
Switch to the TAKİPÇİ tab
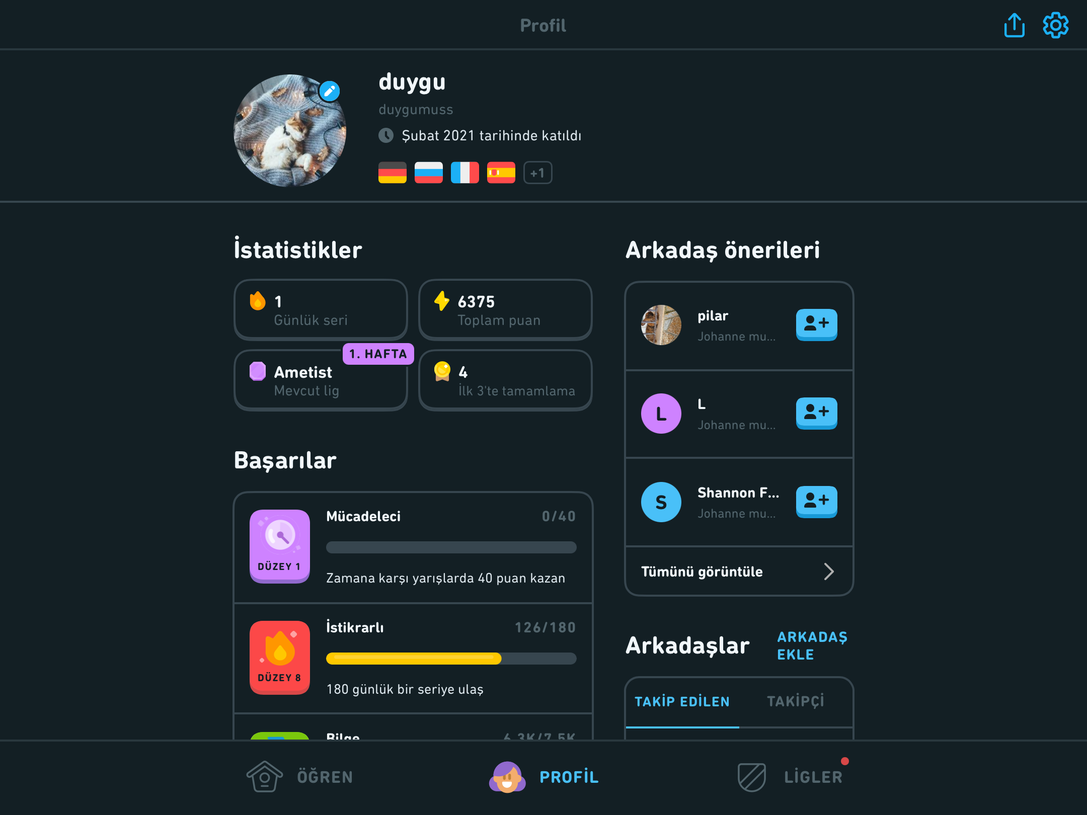(x=796, y=701)
